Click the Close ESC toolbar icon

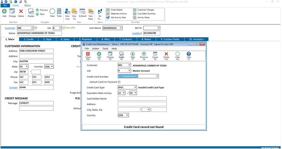click(x=88, y=54)
